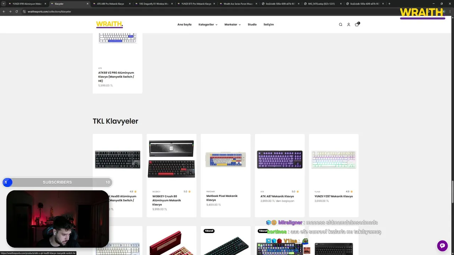Expand the tab search chevron at tab strip start
Viewport: 454px width, 255px height.
[x=3, y=4]
